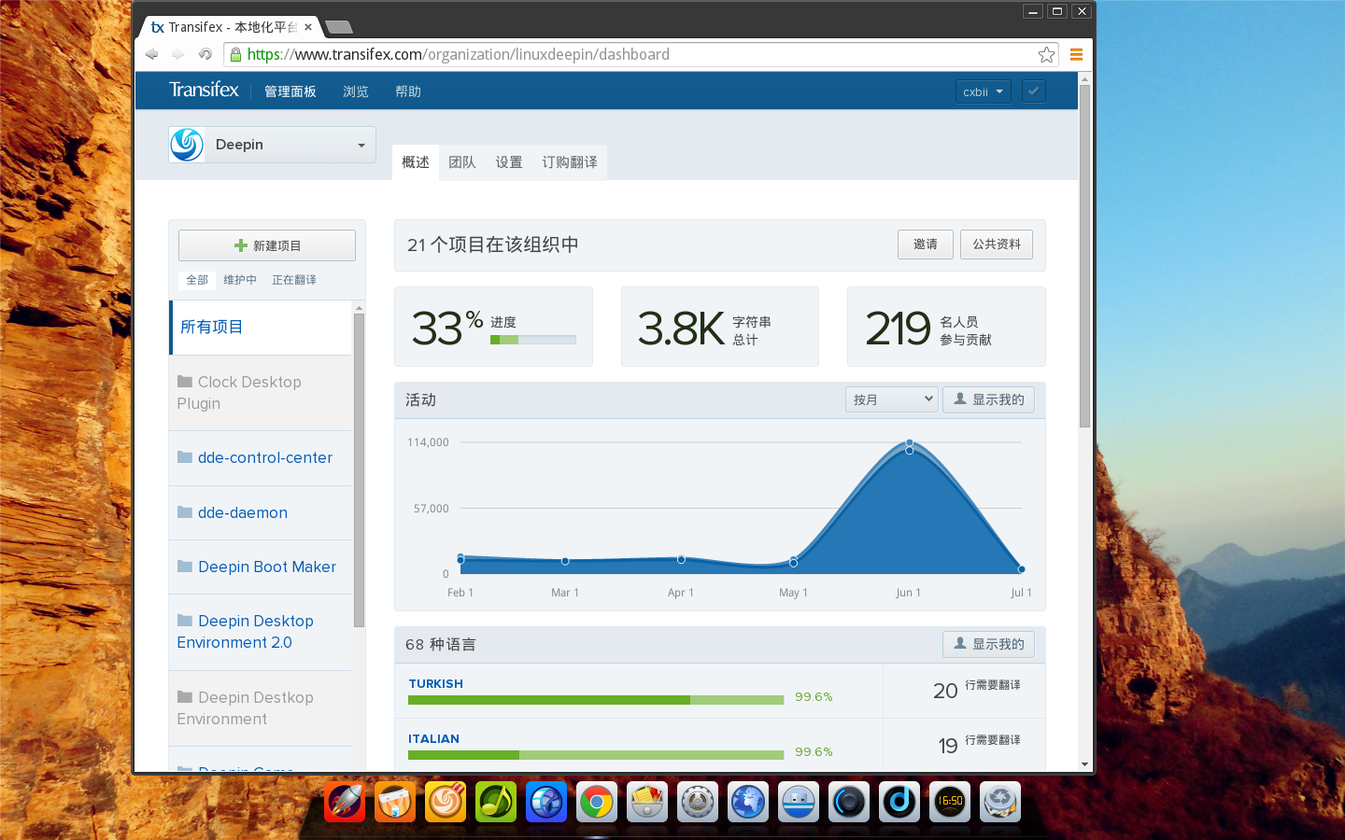This screenshot has width=1345, height=840.
Task: Click the Google Chrome dock icon
Action: (597, 802)
